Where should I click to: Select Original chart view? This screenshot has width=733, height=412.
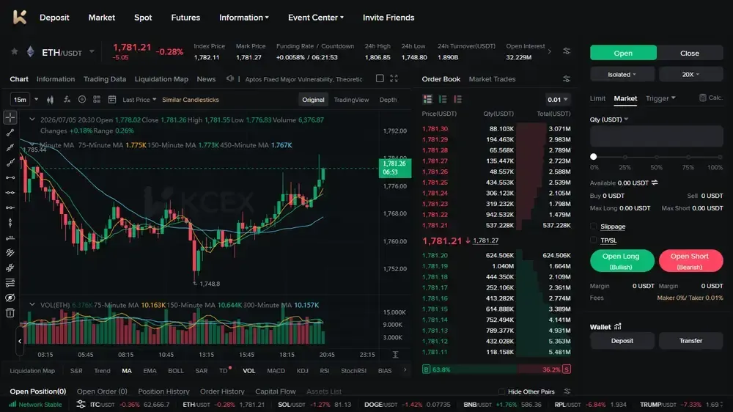point(313,100)
